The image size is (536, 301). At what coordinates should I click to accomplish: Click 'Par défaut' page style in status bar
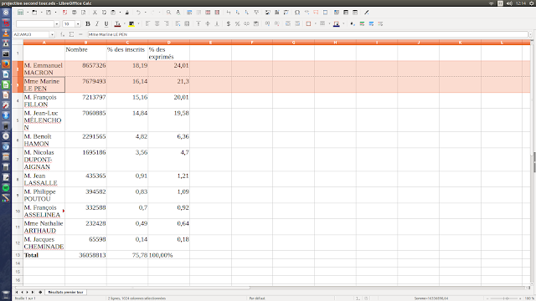click(257, 298)
